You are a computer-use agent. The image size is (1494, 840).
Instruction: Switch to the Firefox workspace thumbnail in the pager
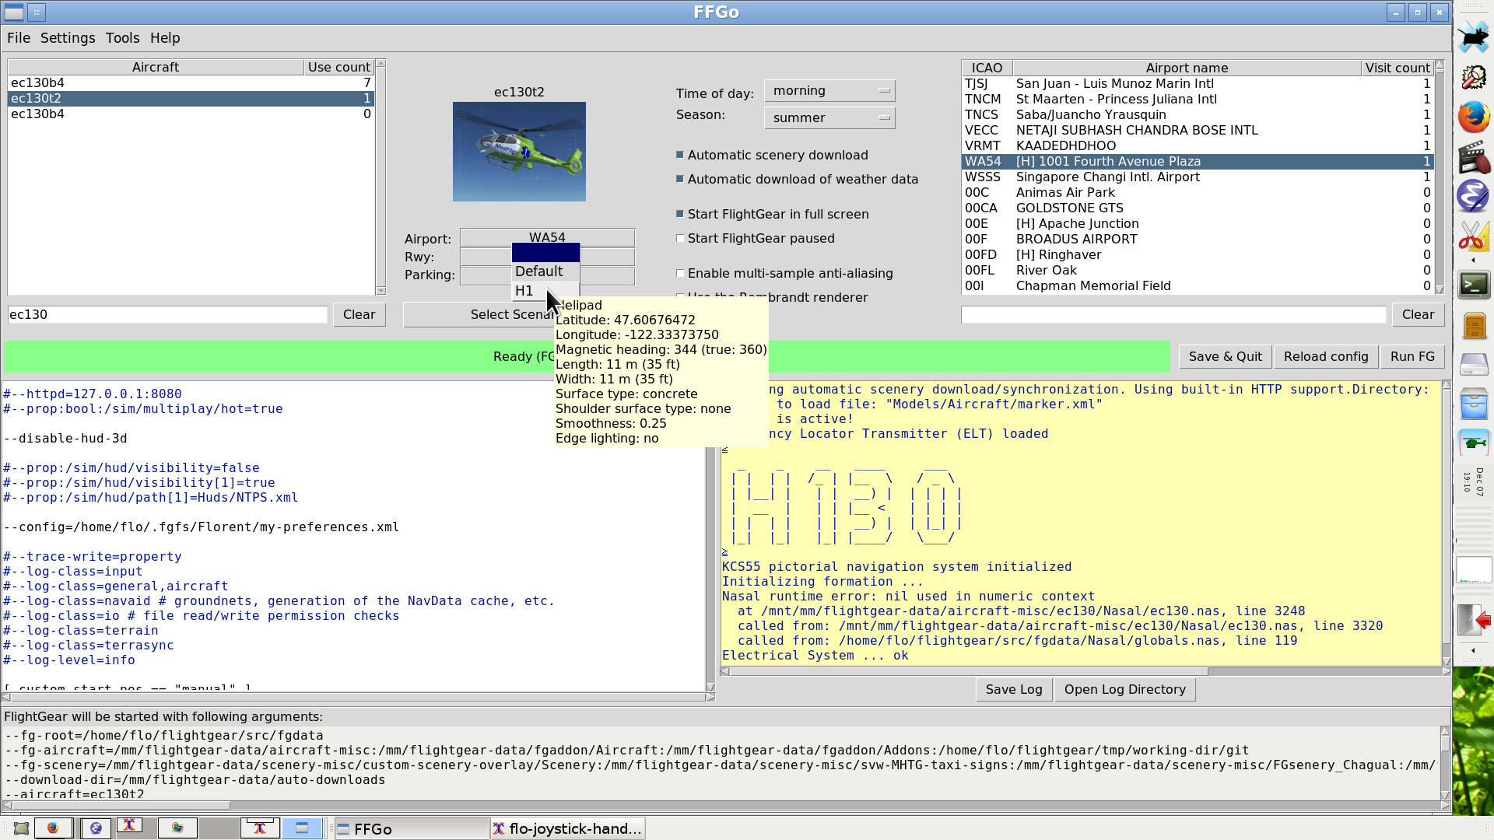point(53,828)
